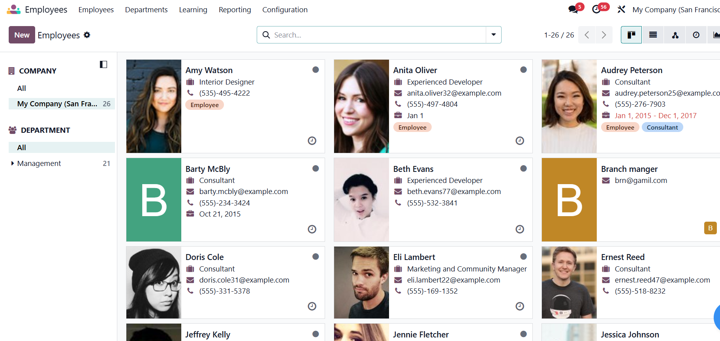
Task: Click Jeffrey Kelly presence status dot
Action: click(316, 334)
